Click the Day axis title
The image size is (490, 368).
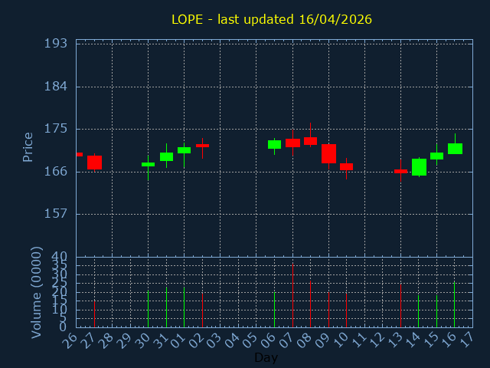(266, 357)
